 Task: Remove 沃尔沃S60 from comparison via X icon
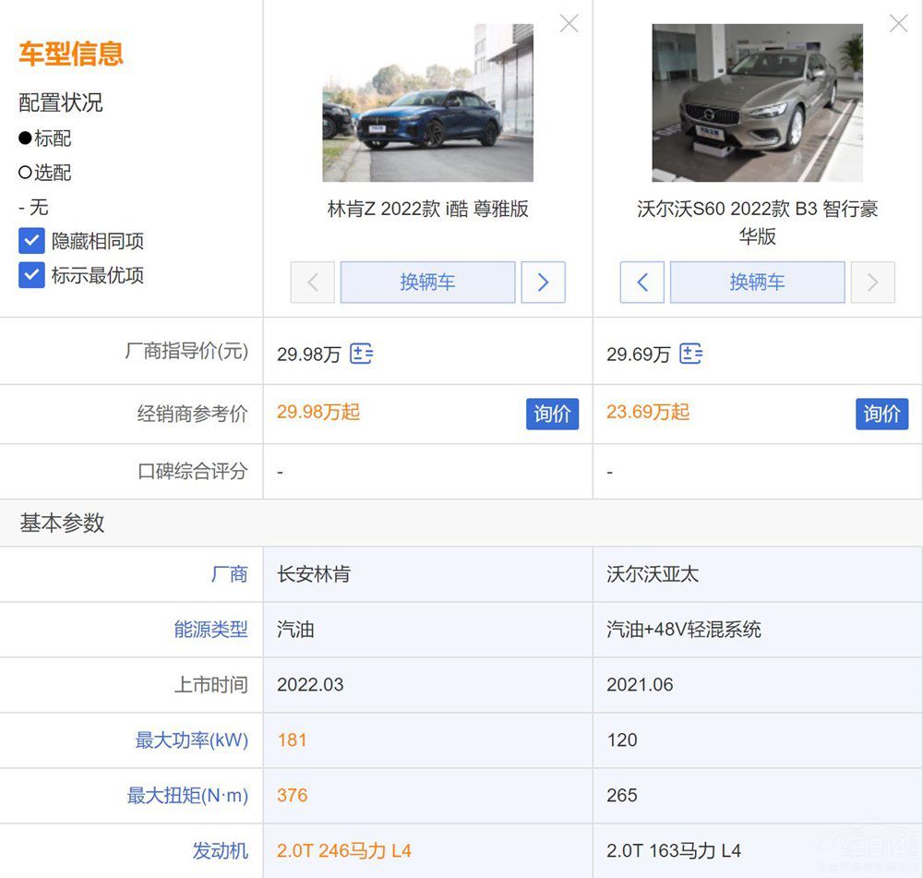pyautogui.click(x=897, y=23)
